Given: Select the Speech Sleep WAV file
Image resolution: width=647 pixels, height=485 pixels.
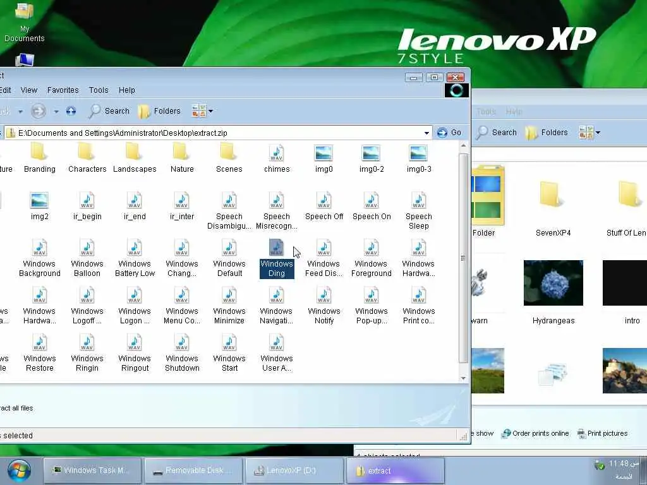Looking at the screenshot, I should 419,210.
